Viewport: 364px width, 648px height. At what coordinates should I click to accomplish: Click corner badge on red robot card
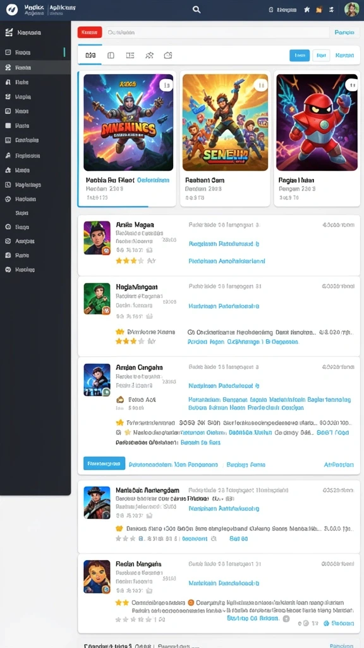coord(351,85)
